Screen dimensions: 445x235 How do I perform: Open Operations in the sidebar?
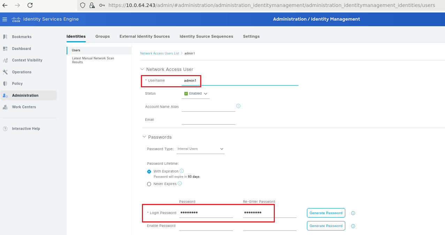pos(22,72)
